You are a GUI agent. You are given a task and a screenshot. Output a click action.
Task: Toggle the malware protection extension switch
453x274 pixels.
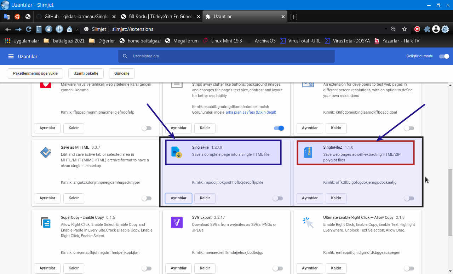(147, 128)
